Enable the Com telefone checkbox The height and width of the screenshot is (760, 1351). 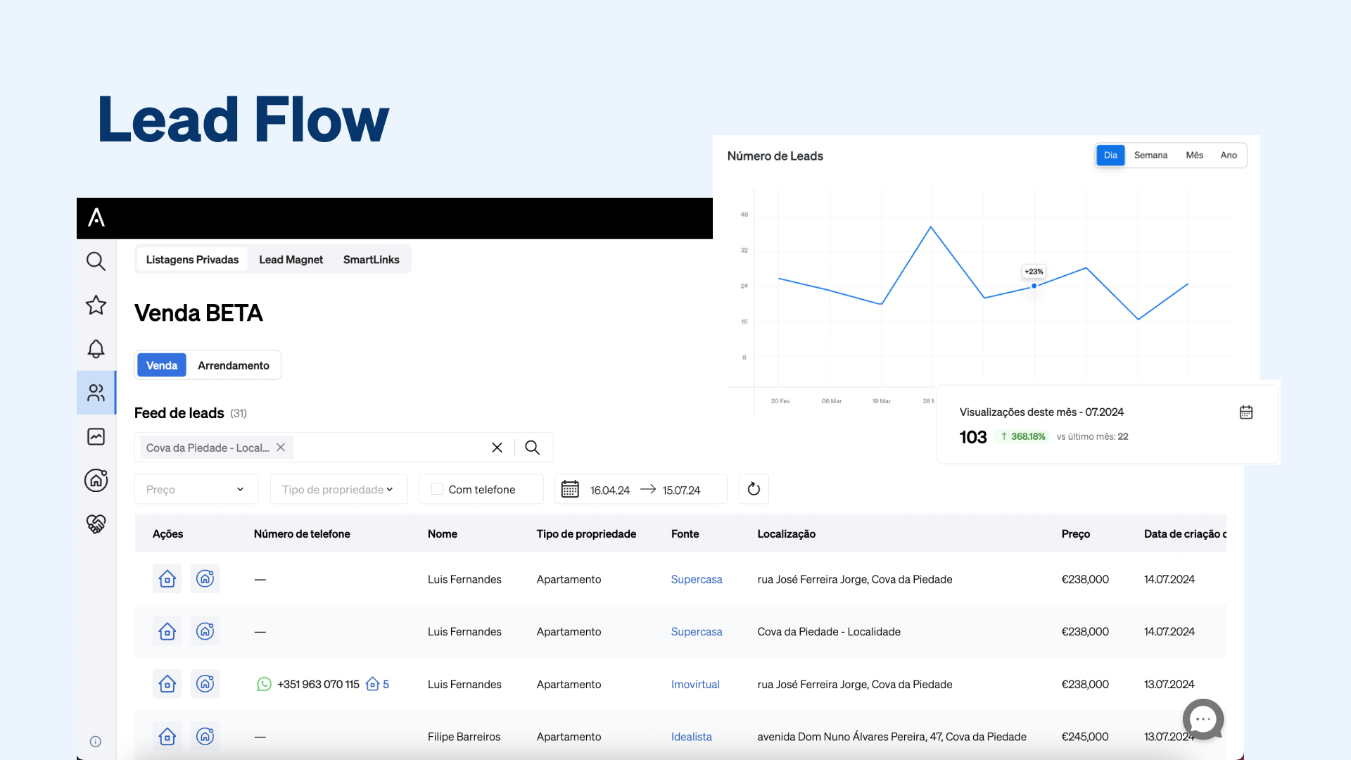[x=436, y=488]
